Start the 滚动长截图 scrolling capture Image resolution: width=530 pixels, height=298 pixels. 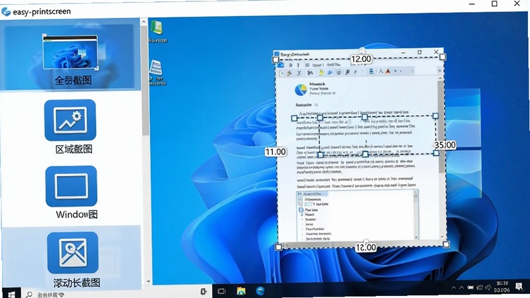pos(73,252)
